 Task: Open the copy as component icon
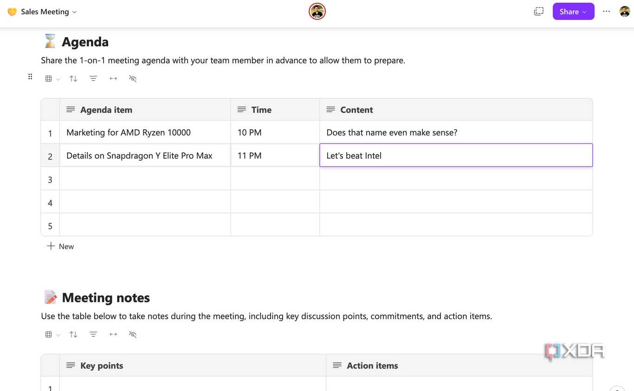coord(538,12)
